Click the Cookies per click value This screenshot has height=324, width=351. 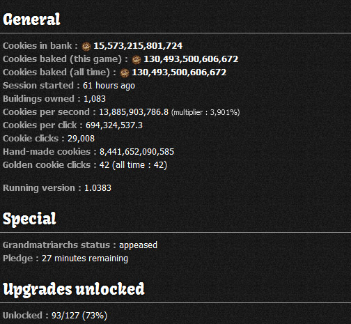(x=114, y=125)
